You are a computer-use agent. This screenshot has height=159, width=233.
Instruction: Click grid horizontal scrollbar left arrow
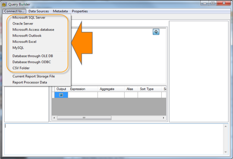tap(54, 118)
